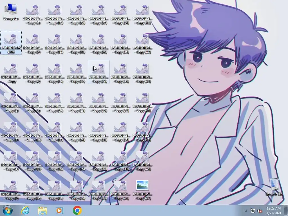Open the Windows Start menu orb

pos(8,210)
